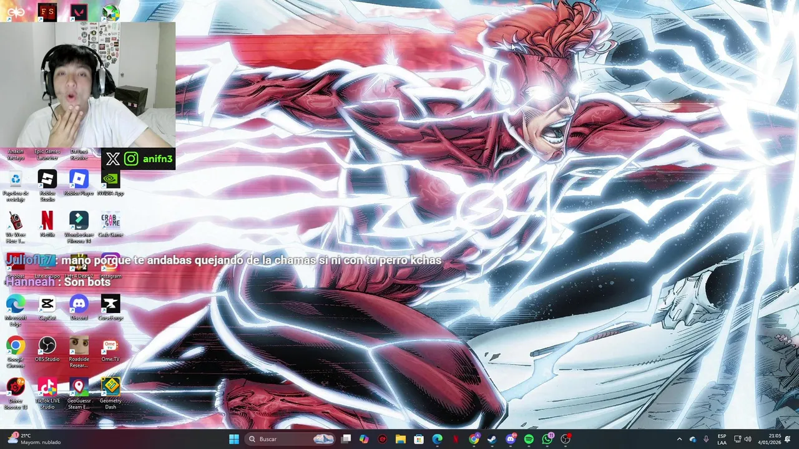Select the CapCut desktop shortcut
This screenshot has width=799, height=449.
(x=47, y=307)
